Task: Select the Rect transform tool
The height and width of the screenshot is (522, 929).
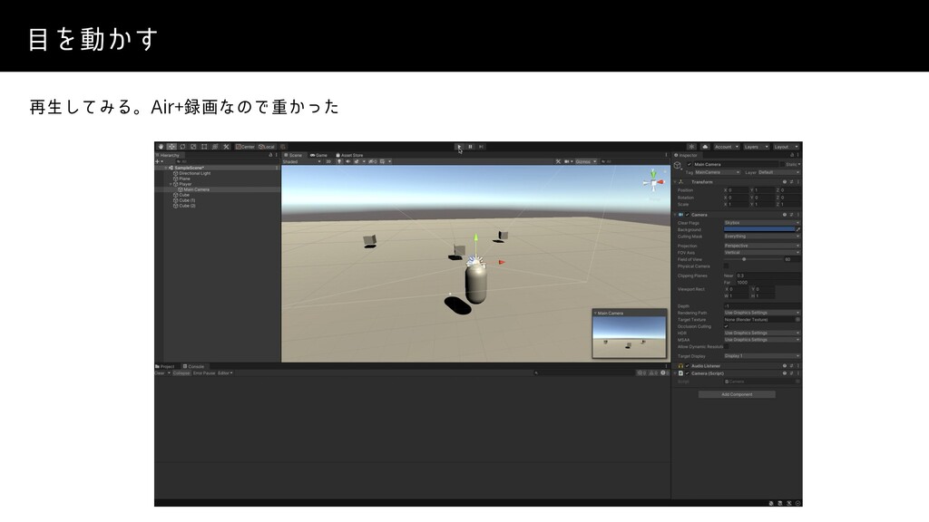Action: click(x=204, y=147)
